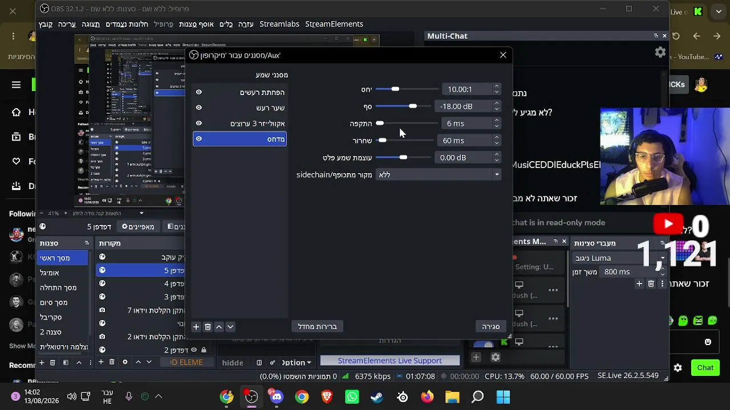This screenshot has width=730, height=410.
Task: Decrease the threshold -18.00 dB stepper
Action: coord(497,109)
